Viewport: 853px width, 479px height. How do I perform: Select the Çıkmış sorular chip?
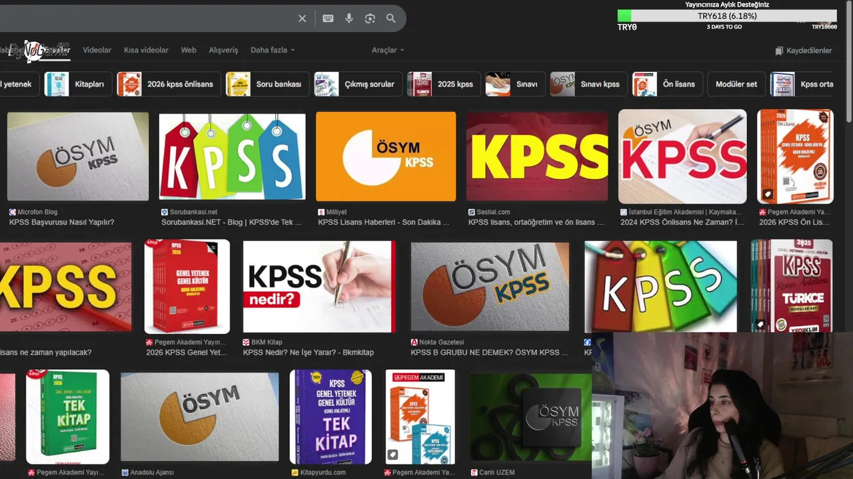coord(358,84)
